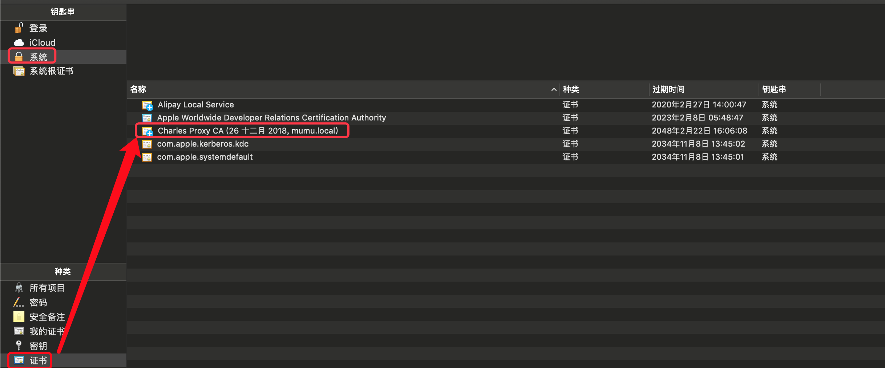Click the keys icon beside 所有项目
This screenshot has height=368, width=885.
(x=19, y=288)
